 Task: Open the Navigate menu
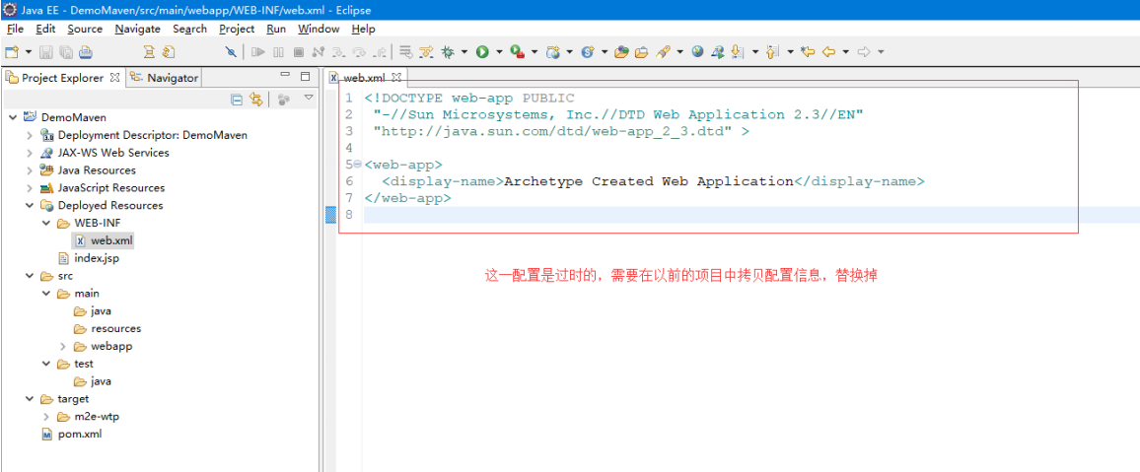click(137, 29)
